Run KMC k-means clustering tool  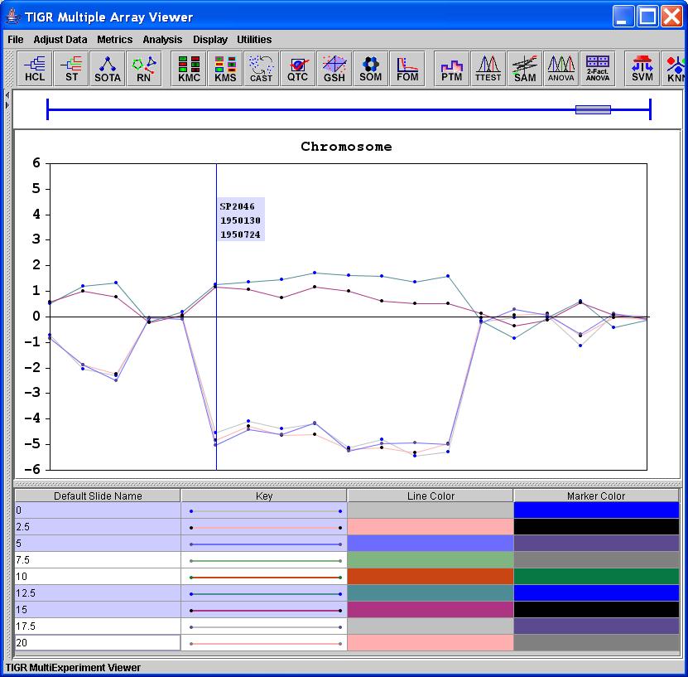tap(189, 68)
